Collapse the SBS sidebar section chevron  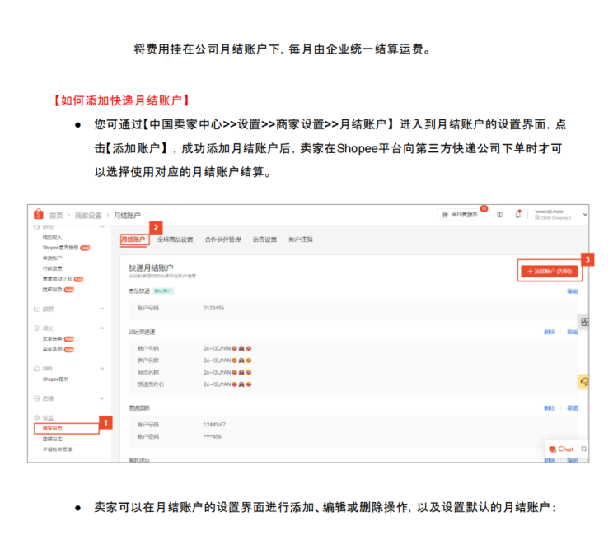pyautogui.click(x=101, y=369)
